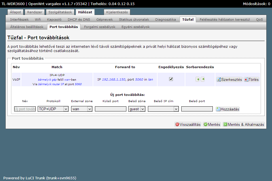
Task: Click the bármelyik router IP link
Action: click(x=51, y=84)
